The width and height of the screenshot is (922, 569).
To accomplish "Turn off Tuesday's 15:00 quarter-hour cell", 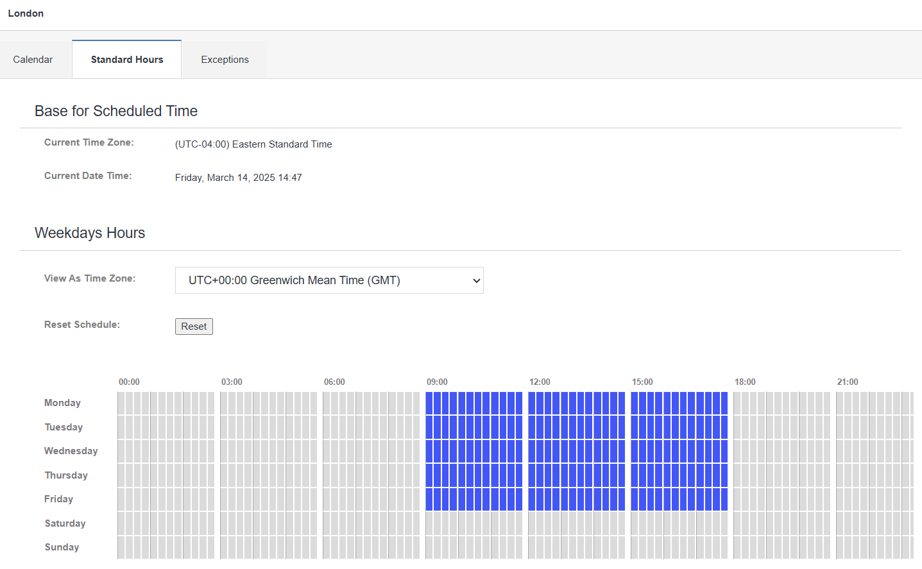I will (635, 427).
